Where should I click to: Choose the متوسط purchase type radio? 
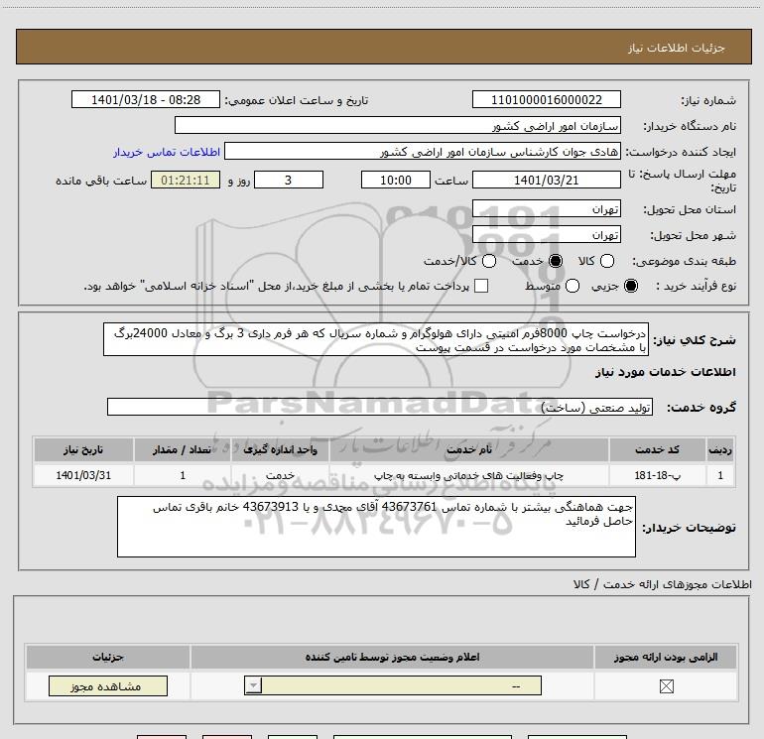[573, 286]
